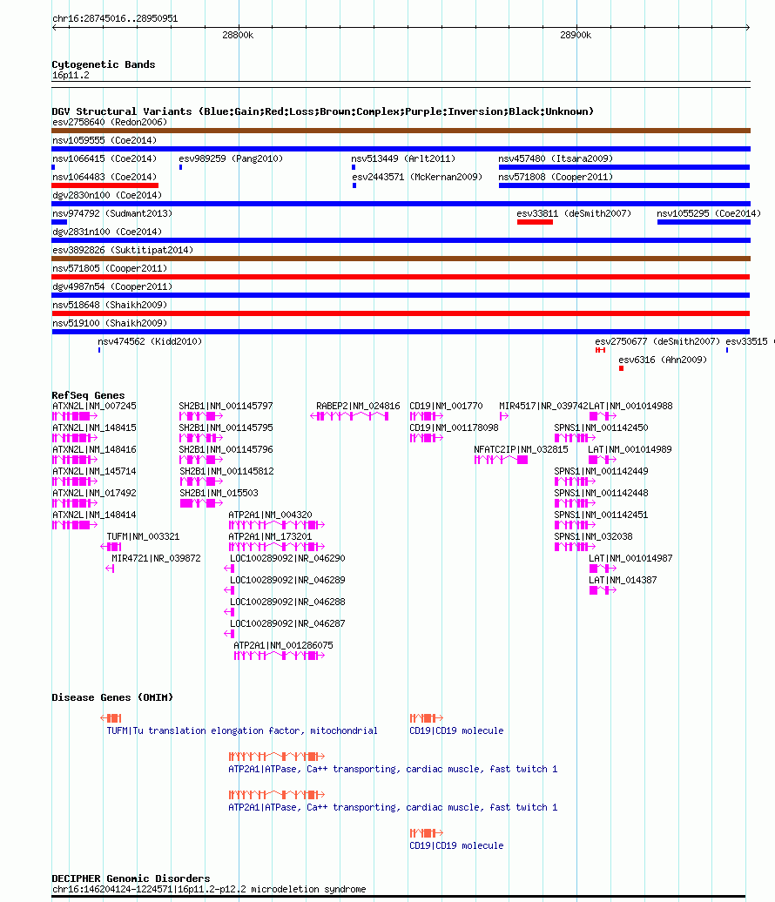Click the RefSeq Genes track title

click(88, 395)
